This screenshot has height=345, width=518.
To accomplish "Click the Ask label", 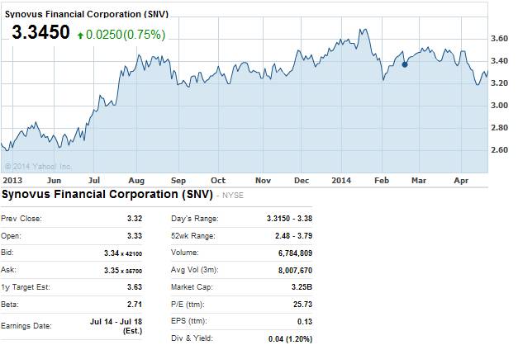I will coord(8,270).
